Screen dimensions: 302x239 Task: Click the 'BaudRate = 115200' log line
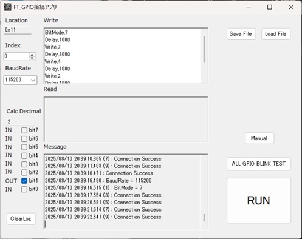tap(98, 181)
